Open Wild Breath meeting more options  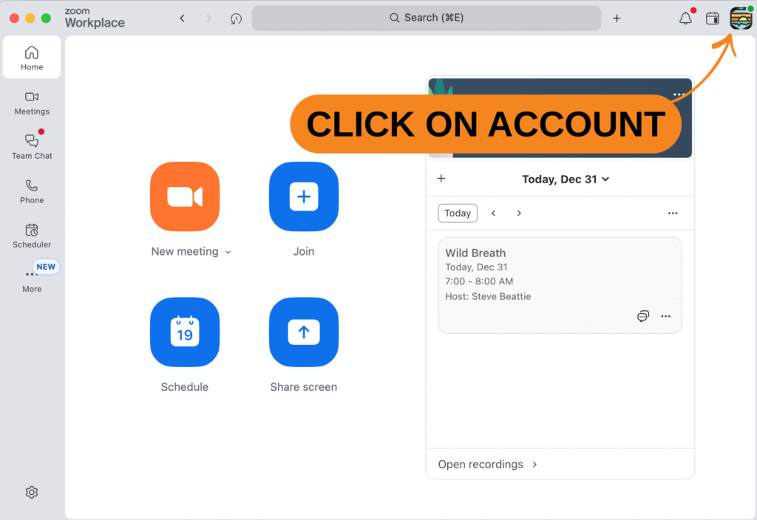click(665, 316)
